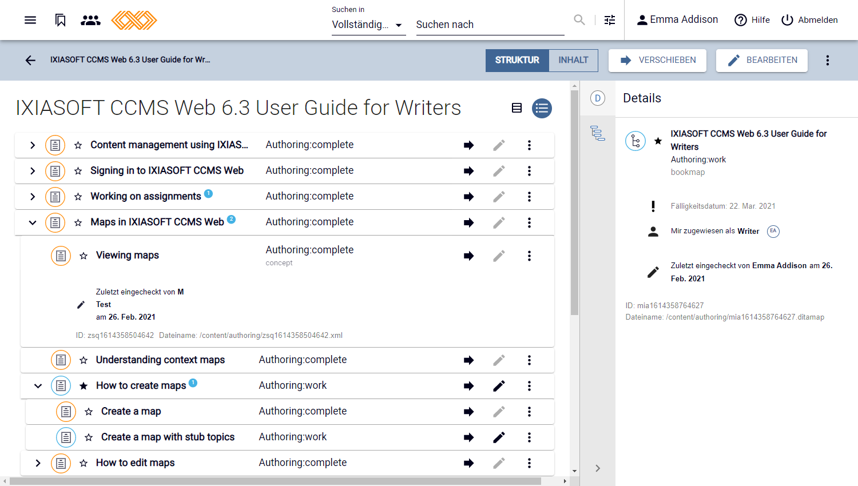Open Emma Addison user profile
Screen dimensions: 858x486
[x=677, y=20]
